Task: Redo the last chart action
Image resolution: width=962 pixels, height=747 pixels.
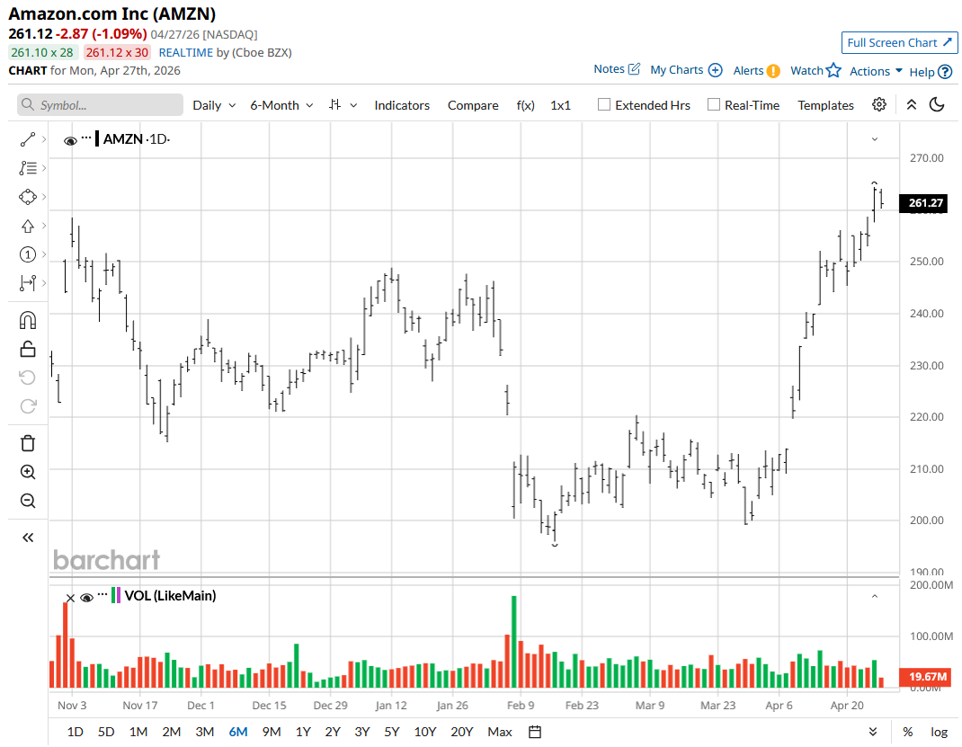Action: pyautogui.click(x=28, y=406)
